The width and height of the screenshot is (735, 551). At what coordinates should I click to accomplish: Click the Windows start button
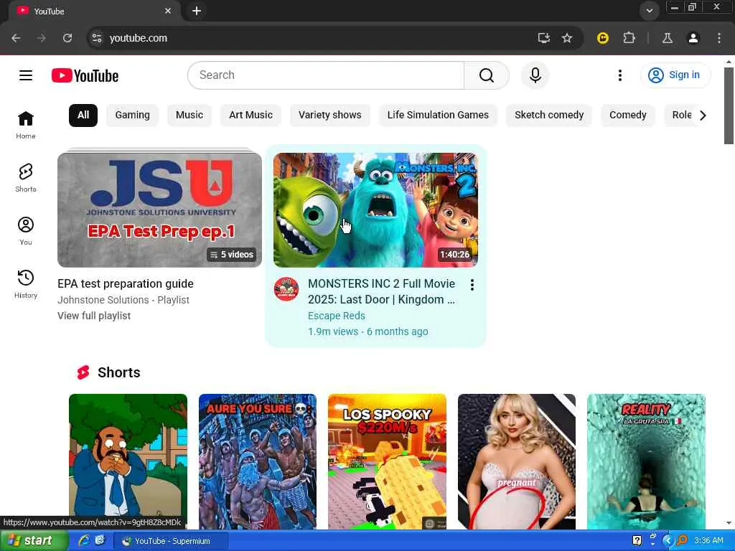coord(34,541)
